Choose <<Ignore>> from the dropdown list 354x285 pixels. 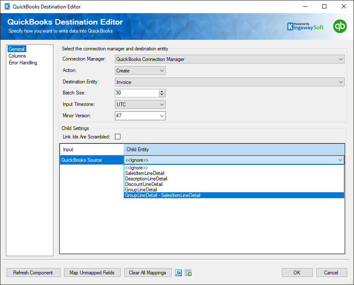point(234,168)
